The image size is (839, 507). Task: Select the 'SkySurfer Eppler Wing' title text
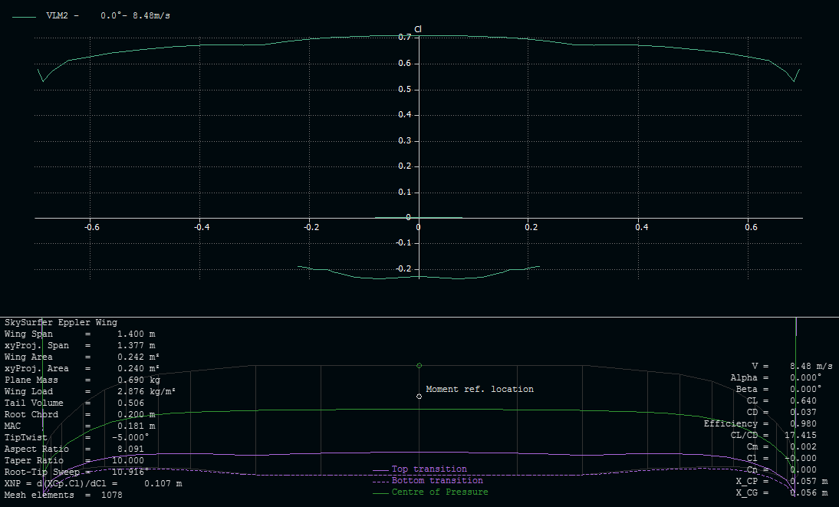61,323
